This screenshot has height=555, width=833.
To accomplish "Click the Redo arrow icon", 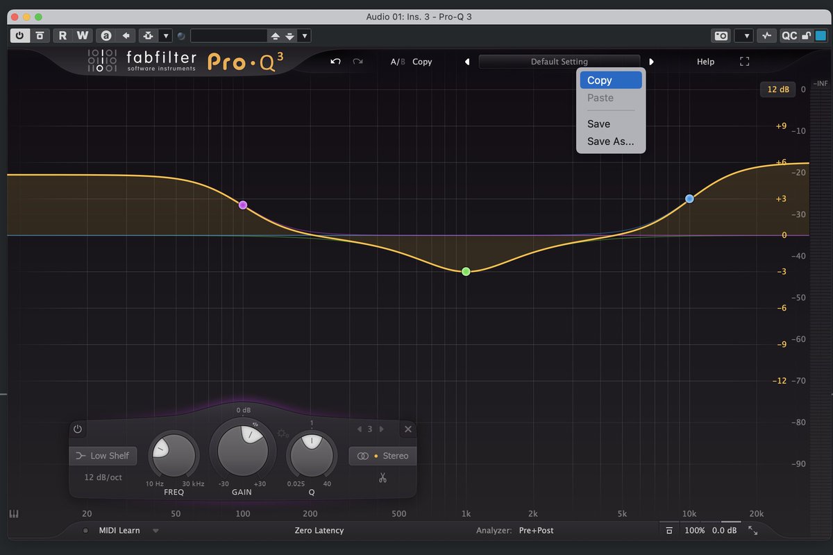I will [357, 62].
